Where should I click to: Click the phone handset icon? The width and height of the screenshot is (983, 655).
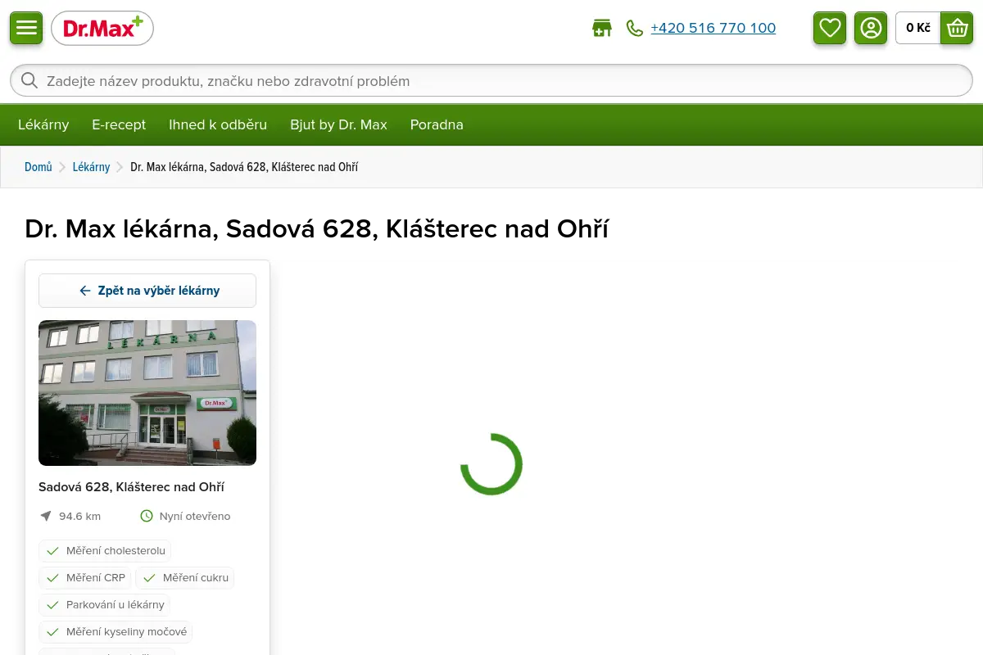coord(635,29)
